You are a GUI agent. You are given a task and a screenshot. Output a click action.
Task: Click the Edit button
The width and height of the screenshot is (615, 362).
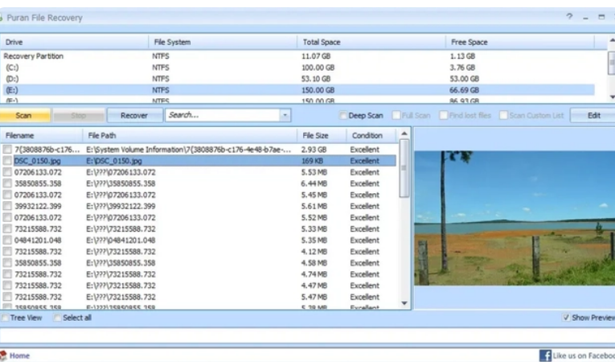(x=593, y=115)
